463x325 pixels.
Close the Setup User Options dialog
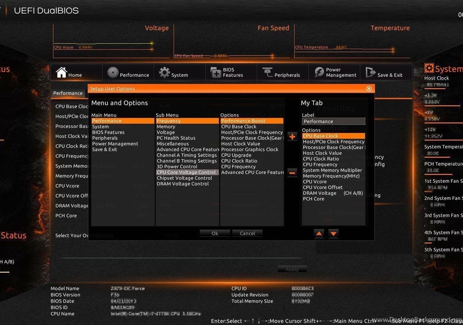coord(369,88)
